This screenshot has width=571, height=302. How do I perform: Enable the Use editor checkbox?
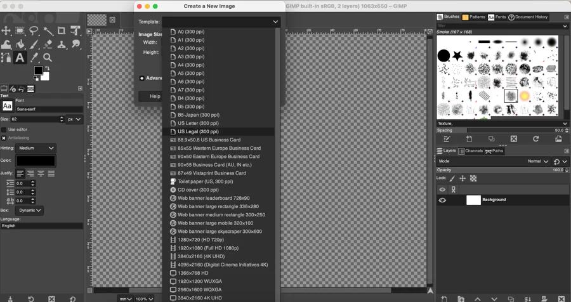pos(4,129)
